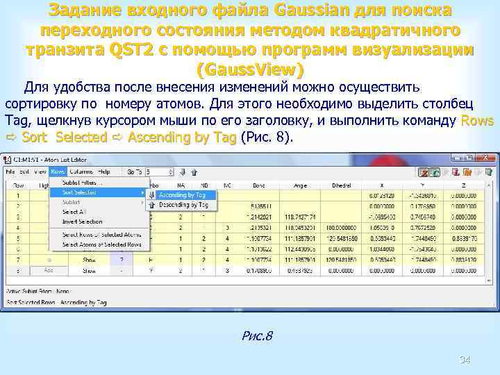Click the Add button in the last row

[49, 270]
